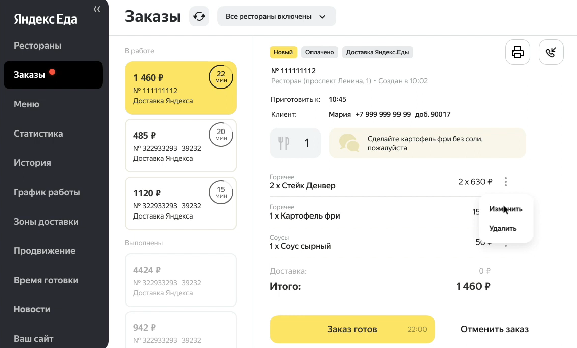The image size is (577, 348).
Task: Click the refresh orders icon
Action: pos(199,16)
